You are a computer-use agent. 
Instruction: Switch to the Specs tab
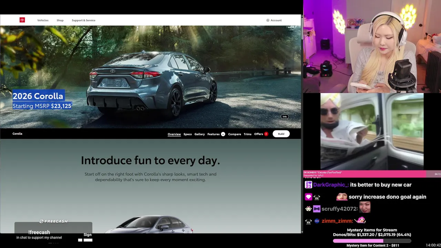pyautogui.click(x=187, y=134)
